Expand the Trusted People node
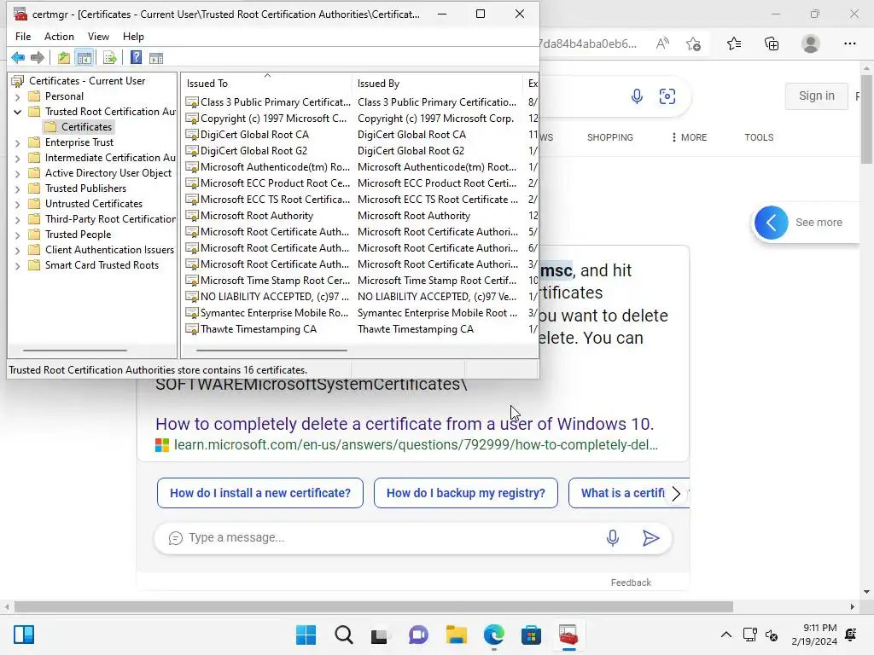 tap(17, 235)
